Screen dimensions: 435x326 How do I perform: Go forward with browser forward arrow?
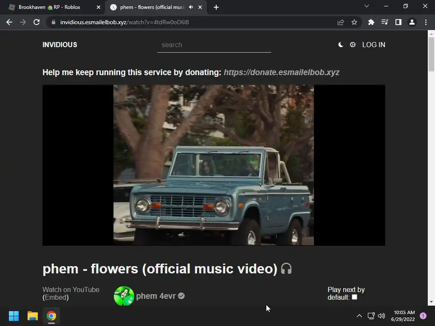(23, 22)
